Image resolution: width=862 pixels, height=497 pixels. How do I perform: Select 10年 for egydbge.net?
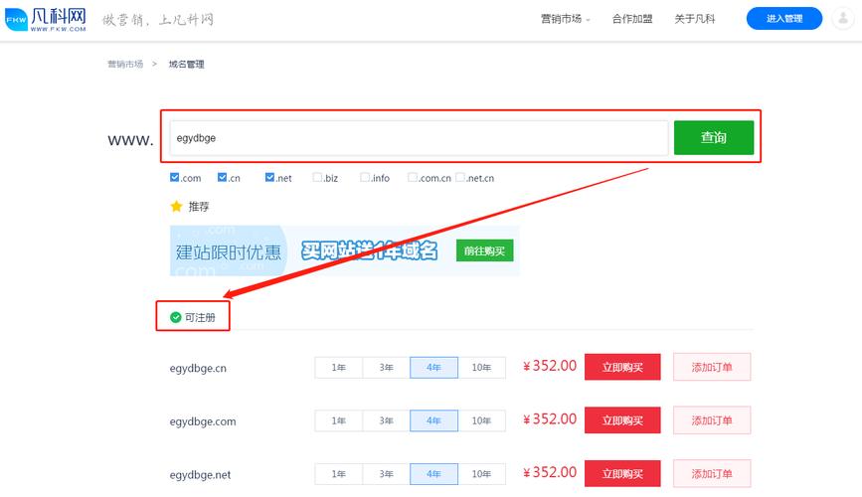point(481,474)
